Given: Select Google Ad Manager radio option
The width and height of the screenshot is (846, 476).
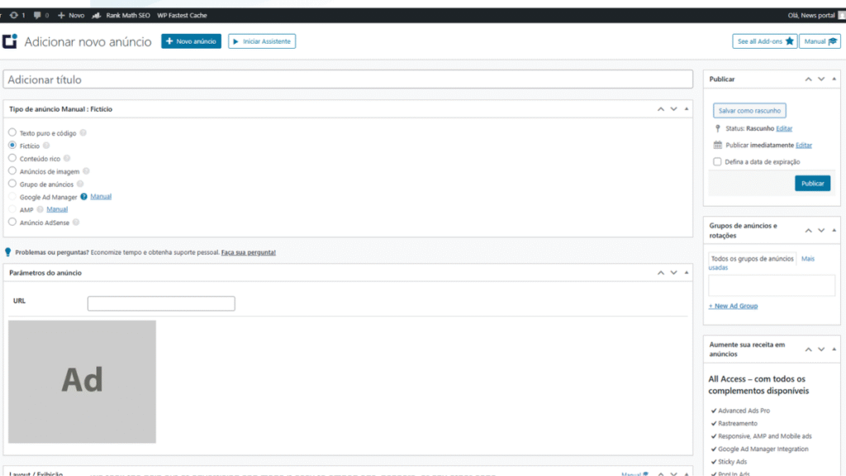Looking at the screenshot, I should click(x=12, y=197).
